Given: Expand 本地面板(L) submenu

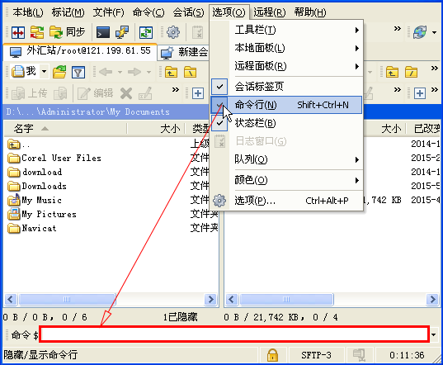Looking at the screenshot, I should coord(287,48).
